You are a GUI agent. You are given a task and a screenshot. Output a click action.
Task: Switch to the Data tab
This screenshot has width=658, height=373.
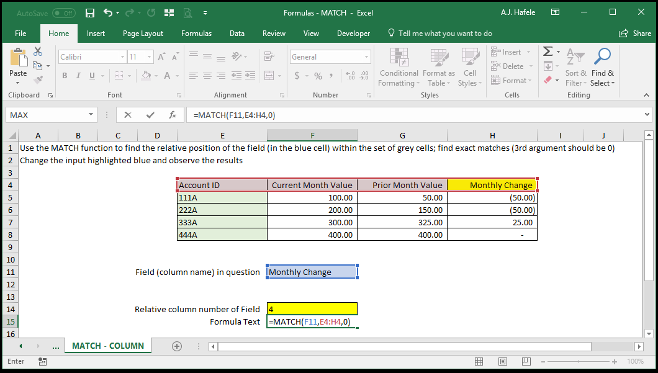(x=237, y=34)
